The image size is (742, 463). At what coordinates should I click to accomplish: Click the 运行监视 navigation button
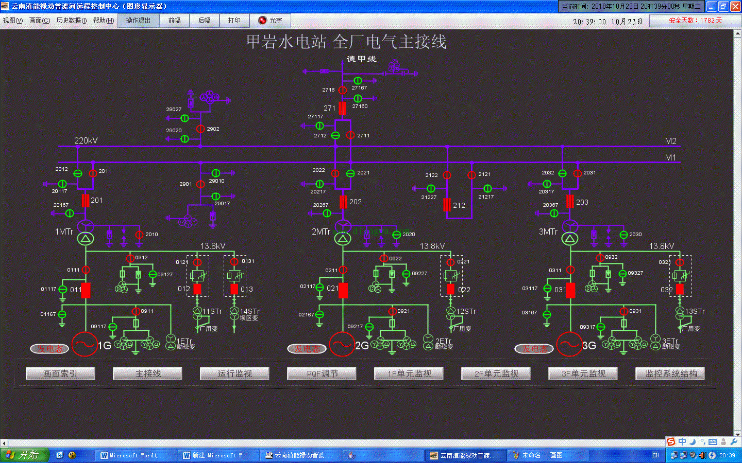(x=234, y=373)
